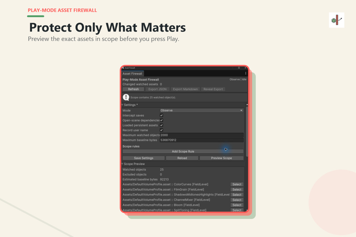
Task: Click Select for ChannelMixer
Action: tap(237, 200)
